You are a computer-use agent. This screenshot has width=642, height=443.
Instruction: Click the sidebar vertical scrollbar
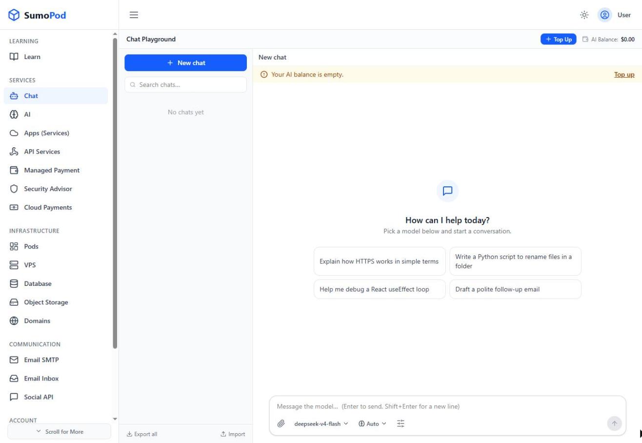tap(115, 193)
